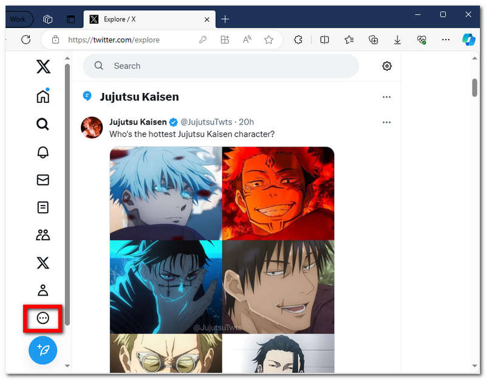The image size is (486, 380).
Task: Open browser Settings and more menu
Action: pyautogui.click(x=446, y=40)
